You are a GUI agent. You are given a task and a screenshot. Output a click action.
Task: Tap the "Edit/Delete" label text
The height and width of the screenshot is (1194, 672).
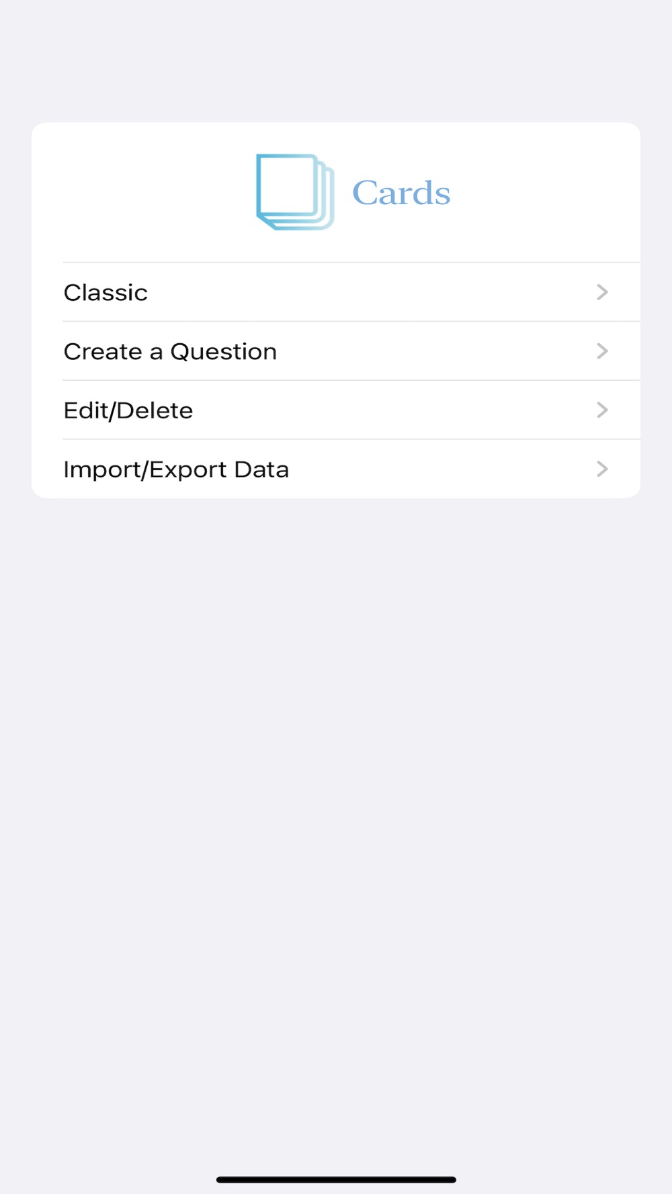(x=128, y=410)
